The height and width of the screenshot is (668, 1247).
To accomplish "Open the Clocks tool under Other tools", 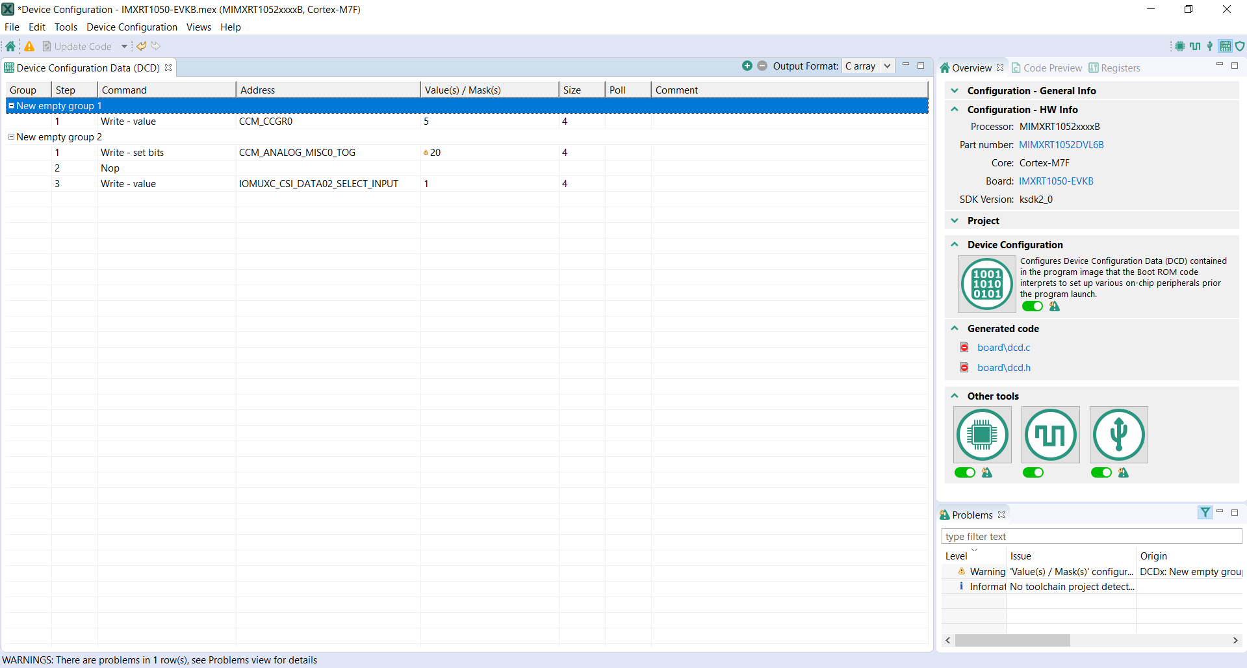I will [x=1051, y=435].
